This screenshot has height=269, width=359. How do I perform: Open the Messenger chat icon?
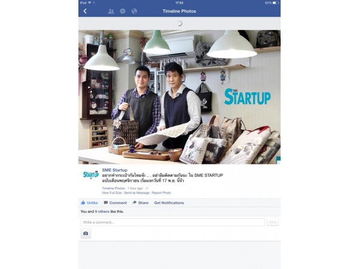(x=123, y=11)
